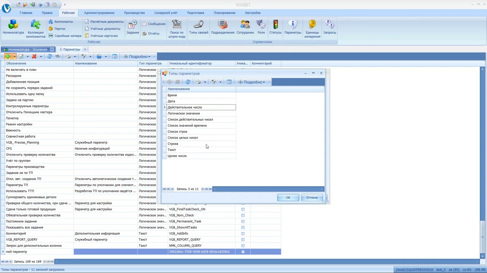Open Подразделения reference
This screenshot has height=273, width=487.
click(223, 27)
